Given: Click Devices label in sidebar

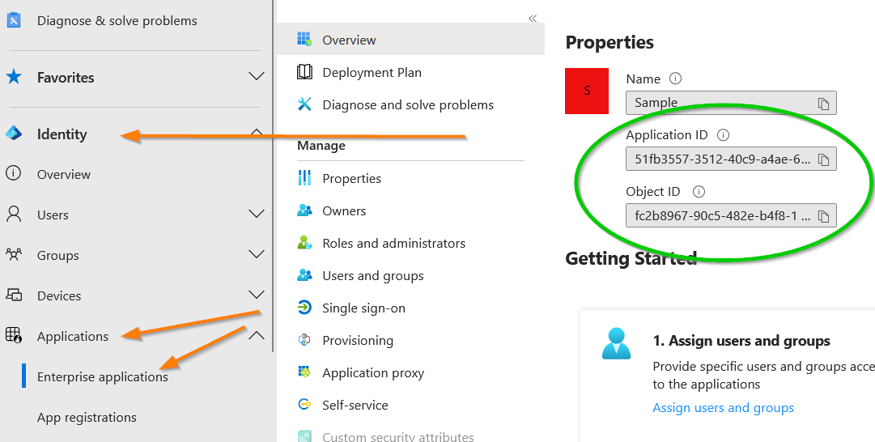Looking at the screenshot, I should click(59, 295).
